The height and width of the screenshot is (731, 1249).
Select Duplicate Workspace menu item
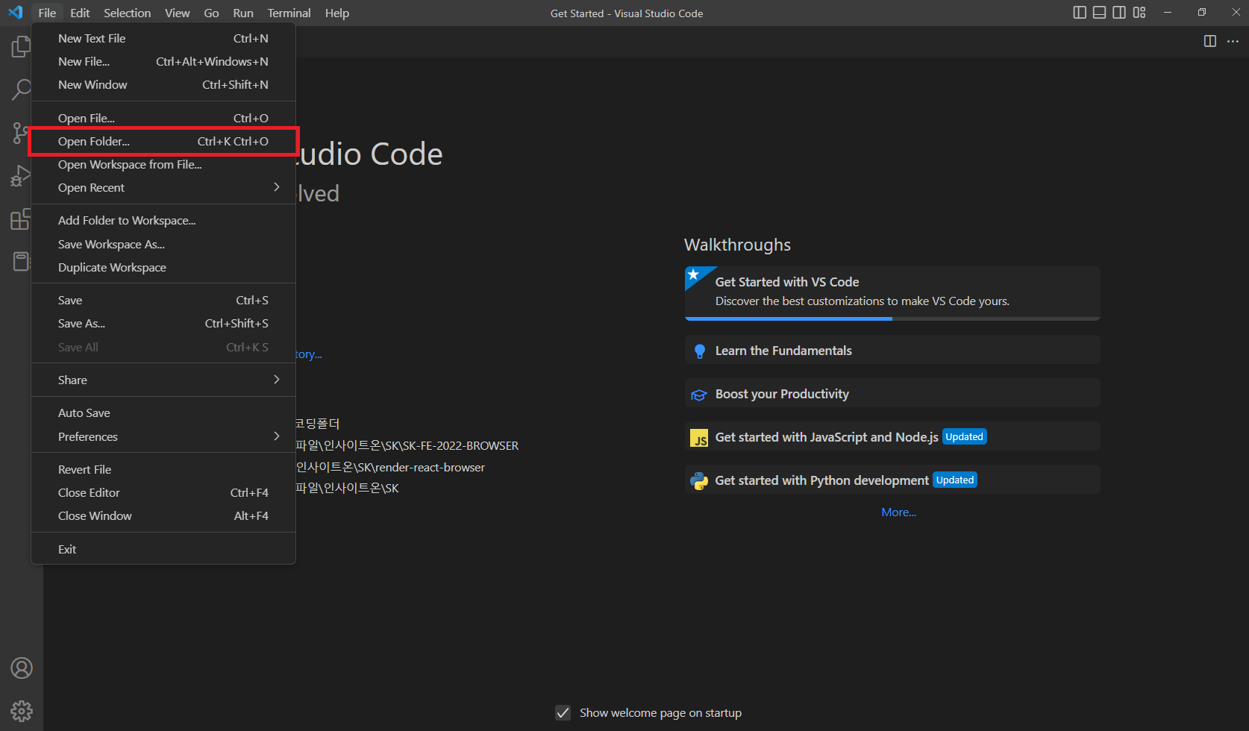(163, 267)
